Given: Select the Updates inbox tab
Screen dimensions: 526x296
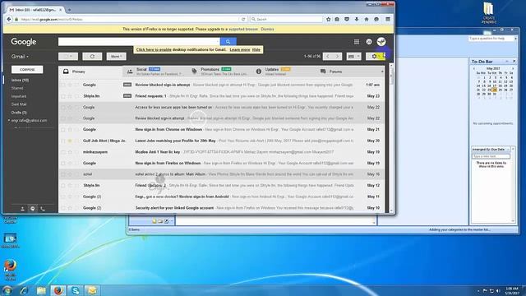Looking at the screenshot, I should pyautogui.click(x=283, y=72).
